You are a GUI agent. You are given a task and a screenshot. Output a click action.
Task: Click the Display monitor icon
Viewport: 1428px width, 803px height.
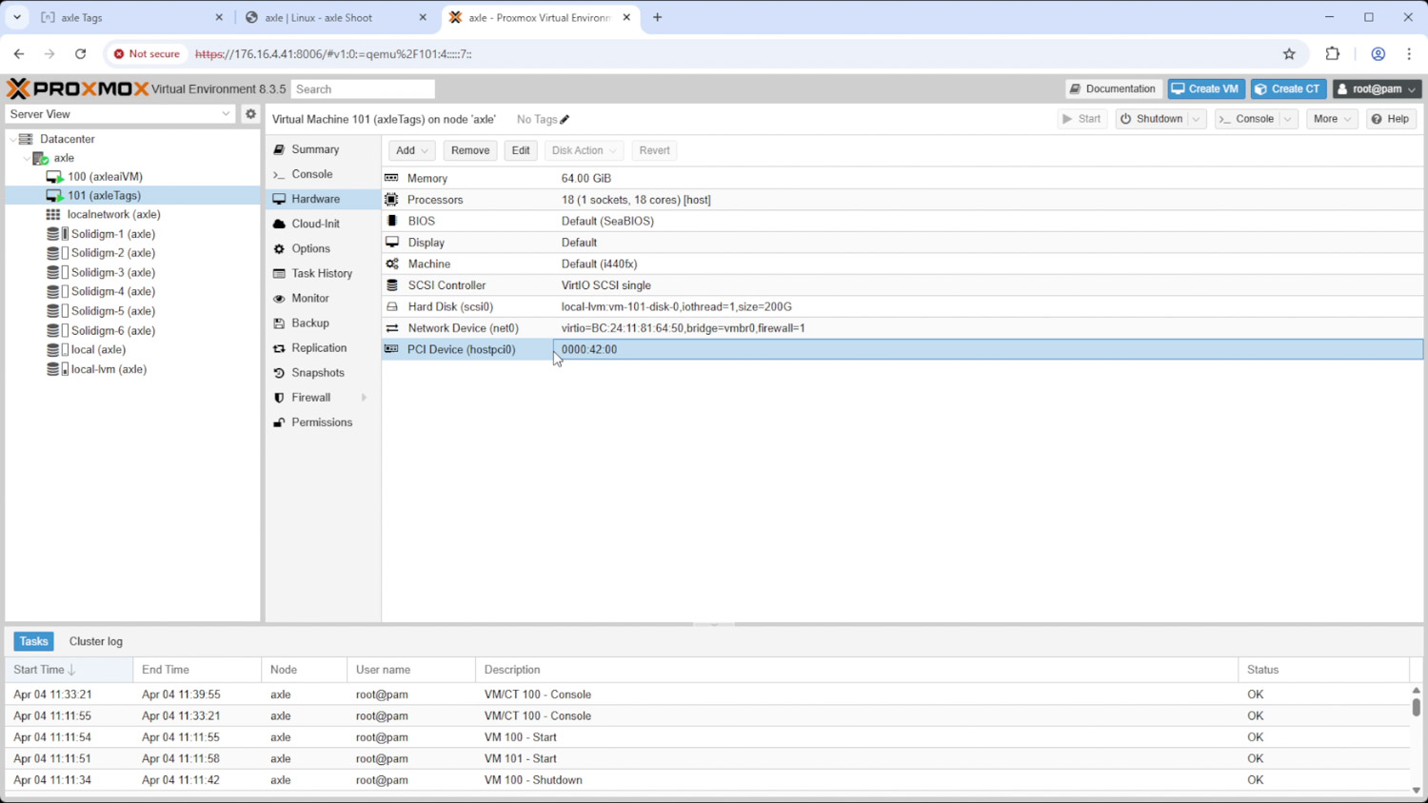[391, 243]
